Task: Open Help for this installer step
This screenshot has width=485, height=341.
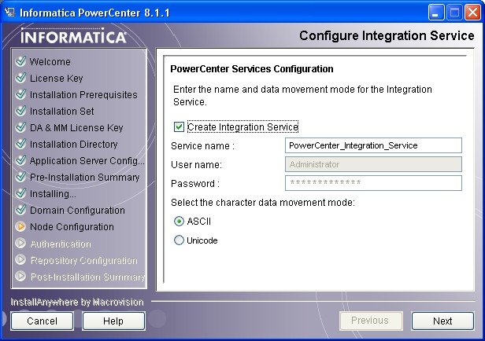Action: point(113,321)
